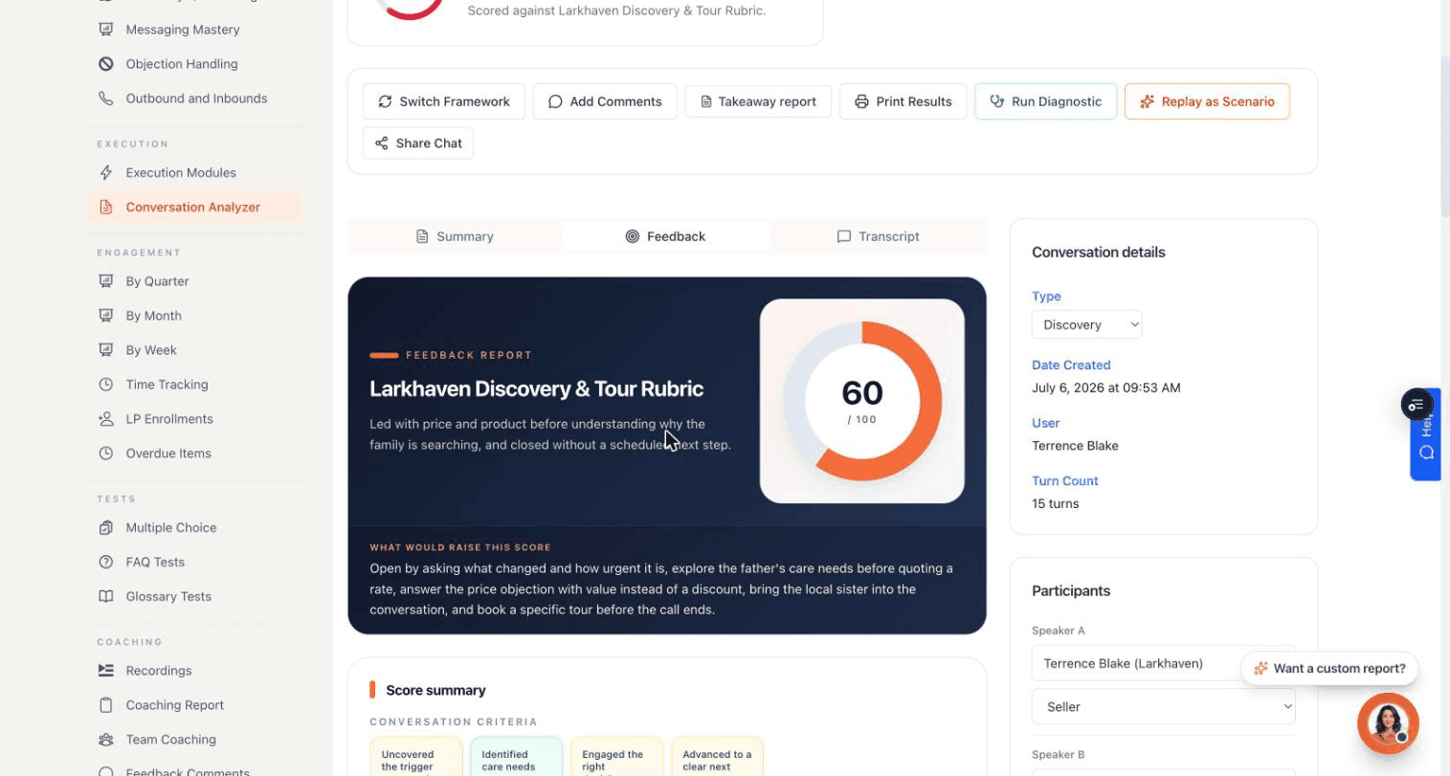Click Want a custom report? button
The image size is (1450, 776).
[1329, 669]
